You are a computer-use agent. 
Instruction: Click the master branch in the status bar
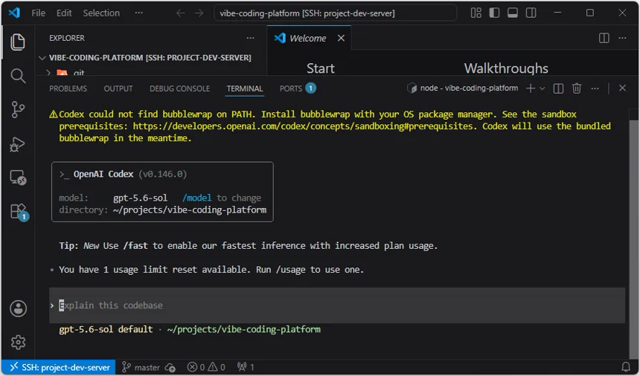[141, 367]
